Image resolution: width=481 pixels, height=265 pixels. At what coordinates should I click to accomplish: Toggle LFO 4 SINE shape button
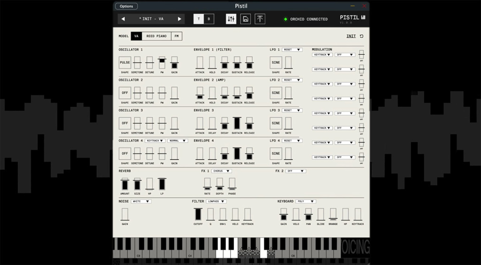click(x=276, y=153)
